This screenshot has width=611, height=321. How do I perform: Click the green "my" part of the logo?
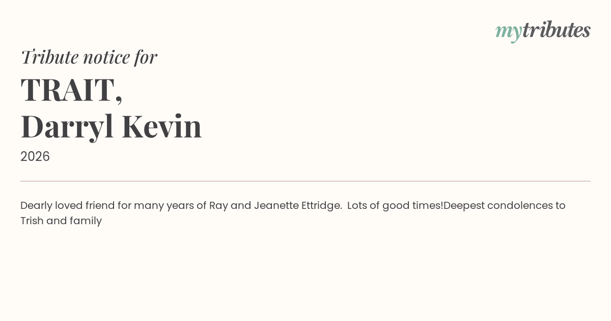click(509, 31)
